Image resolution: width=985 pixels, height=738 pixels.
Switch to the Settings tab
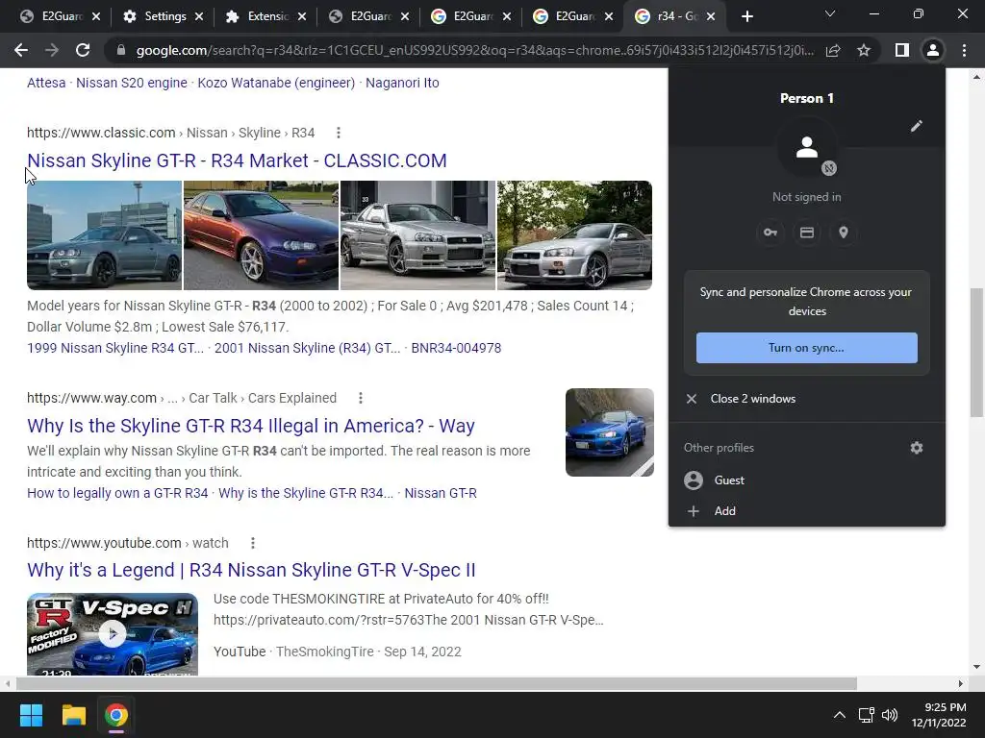click(x=164, y=16)
